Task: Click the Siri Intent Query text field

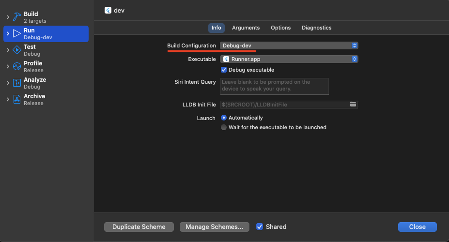Action: point(274,86)
